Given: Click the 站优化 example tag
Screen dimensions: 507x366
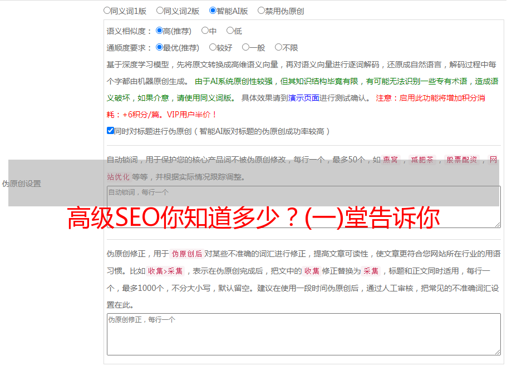Looking at the screenshot, I should coord(118,177).
